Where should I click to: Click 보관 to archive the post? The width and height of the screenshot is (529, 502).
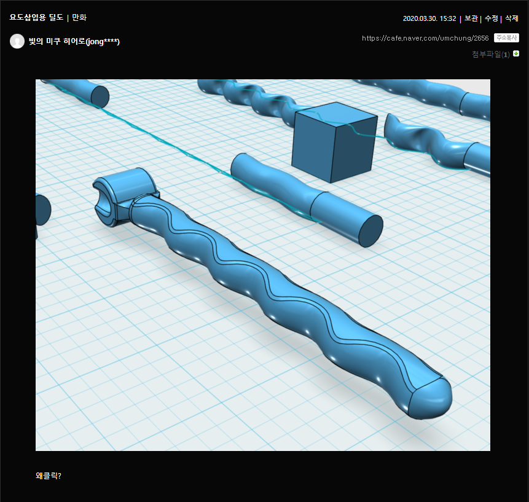click(x=471, y=18)
